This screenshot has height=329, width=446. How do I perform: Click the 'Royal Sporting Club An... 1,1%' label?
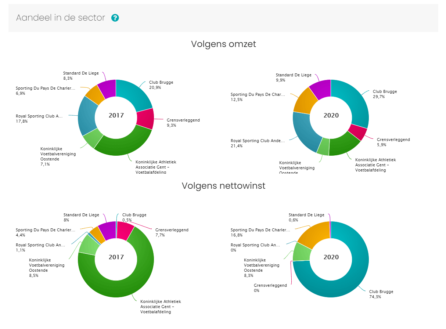[x=40, y=247]
